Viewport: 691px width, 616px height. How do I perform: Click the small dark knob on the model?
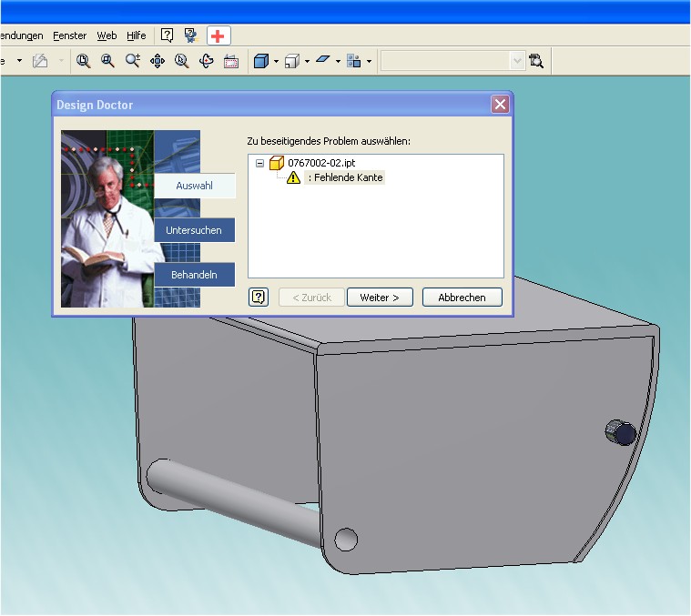click(x=621, y=432)
